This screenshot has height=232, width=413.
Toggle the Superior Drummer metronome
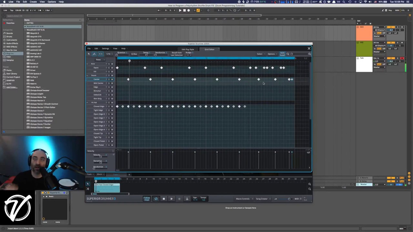187,199
